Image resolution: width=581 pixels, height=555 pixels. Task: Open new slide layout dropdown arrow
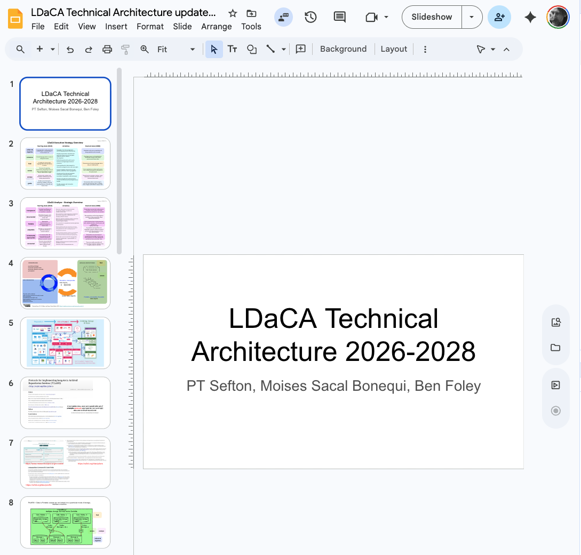[x=53, y=49]
